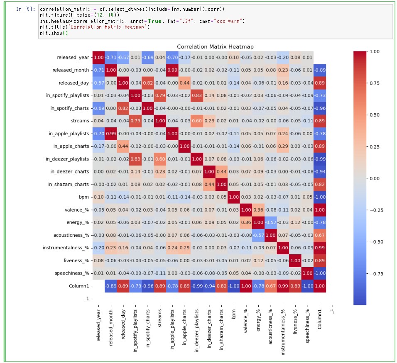Click the -0.57 cell in energy_% row
This screenshot has width=397, height=363.
[270, 222]
